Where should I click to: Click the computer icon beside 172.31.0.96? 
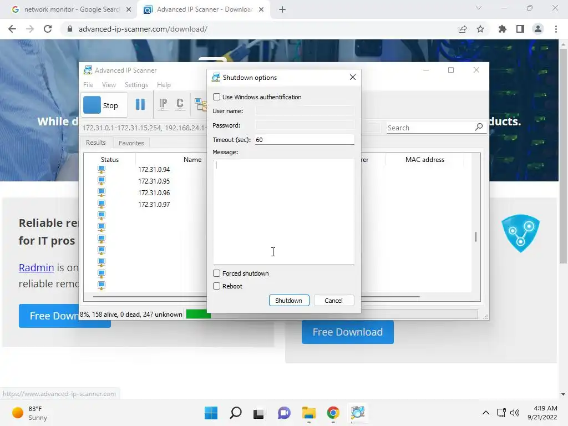(102, 192)
